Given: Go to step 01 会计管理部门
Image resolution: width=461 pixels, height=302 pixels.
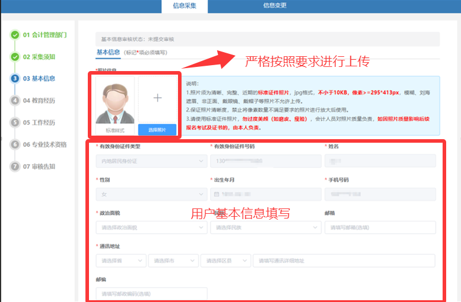Looking at the screenshot, I should point(44,35).
